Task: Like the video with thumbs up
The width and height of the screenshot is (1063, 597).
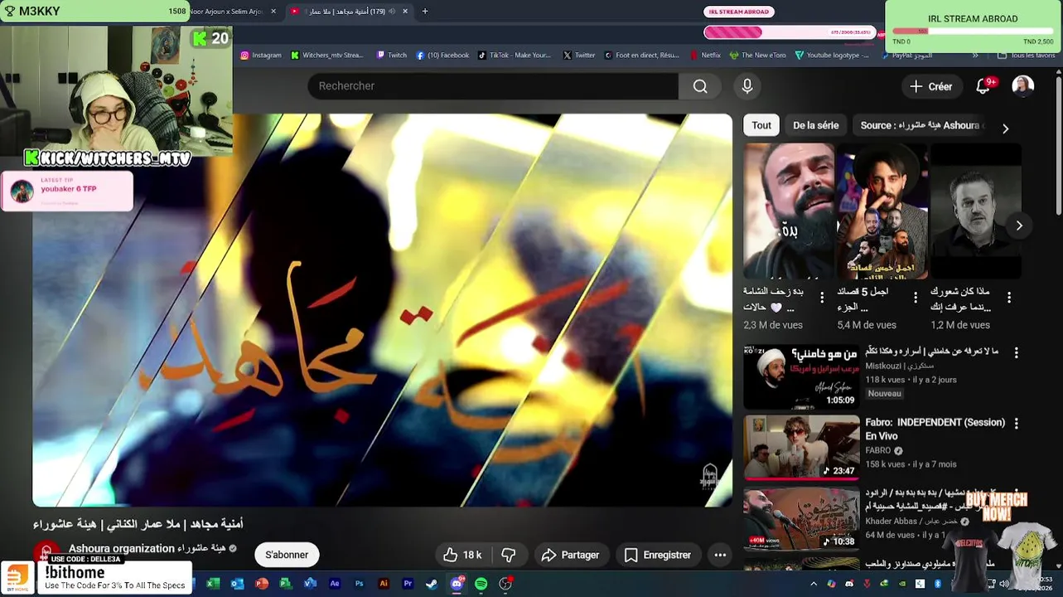Action: coord(462,555)
